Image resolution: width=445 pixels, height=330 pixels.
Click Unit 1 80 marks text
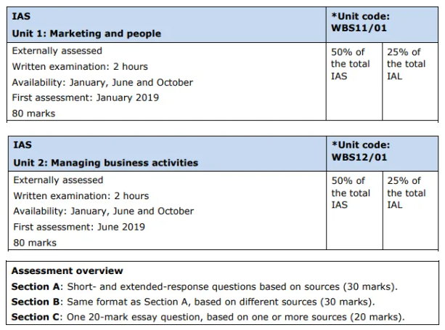point(33,113)
